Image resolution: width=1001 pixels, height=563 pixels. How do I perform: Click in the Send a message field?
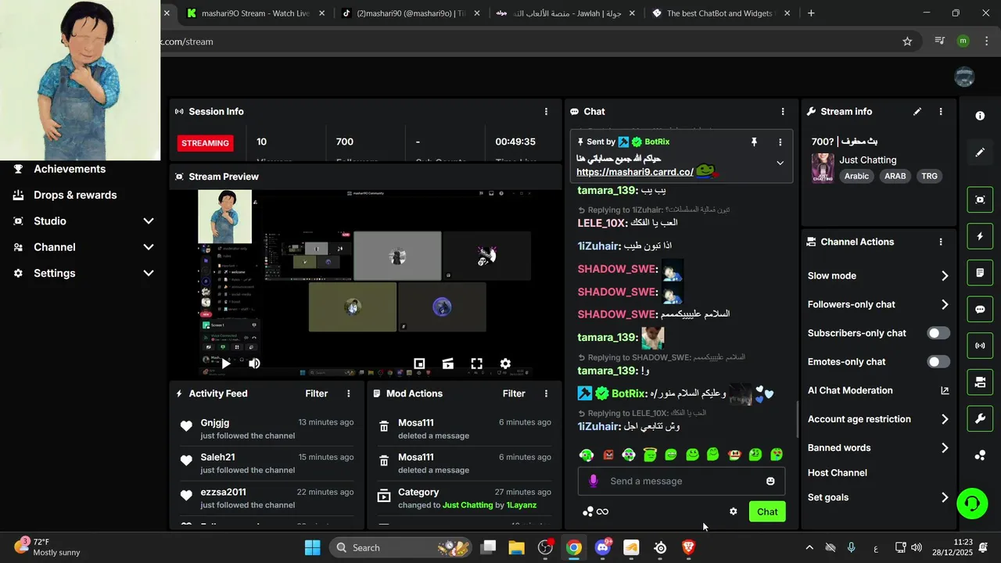tap(680, 481)
